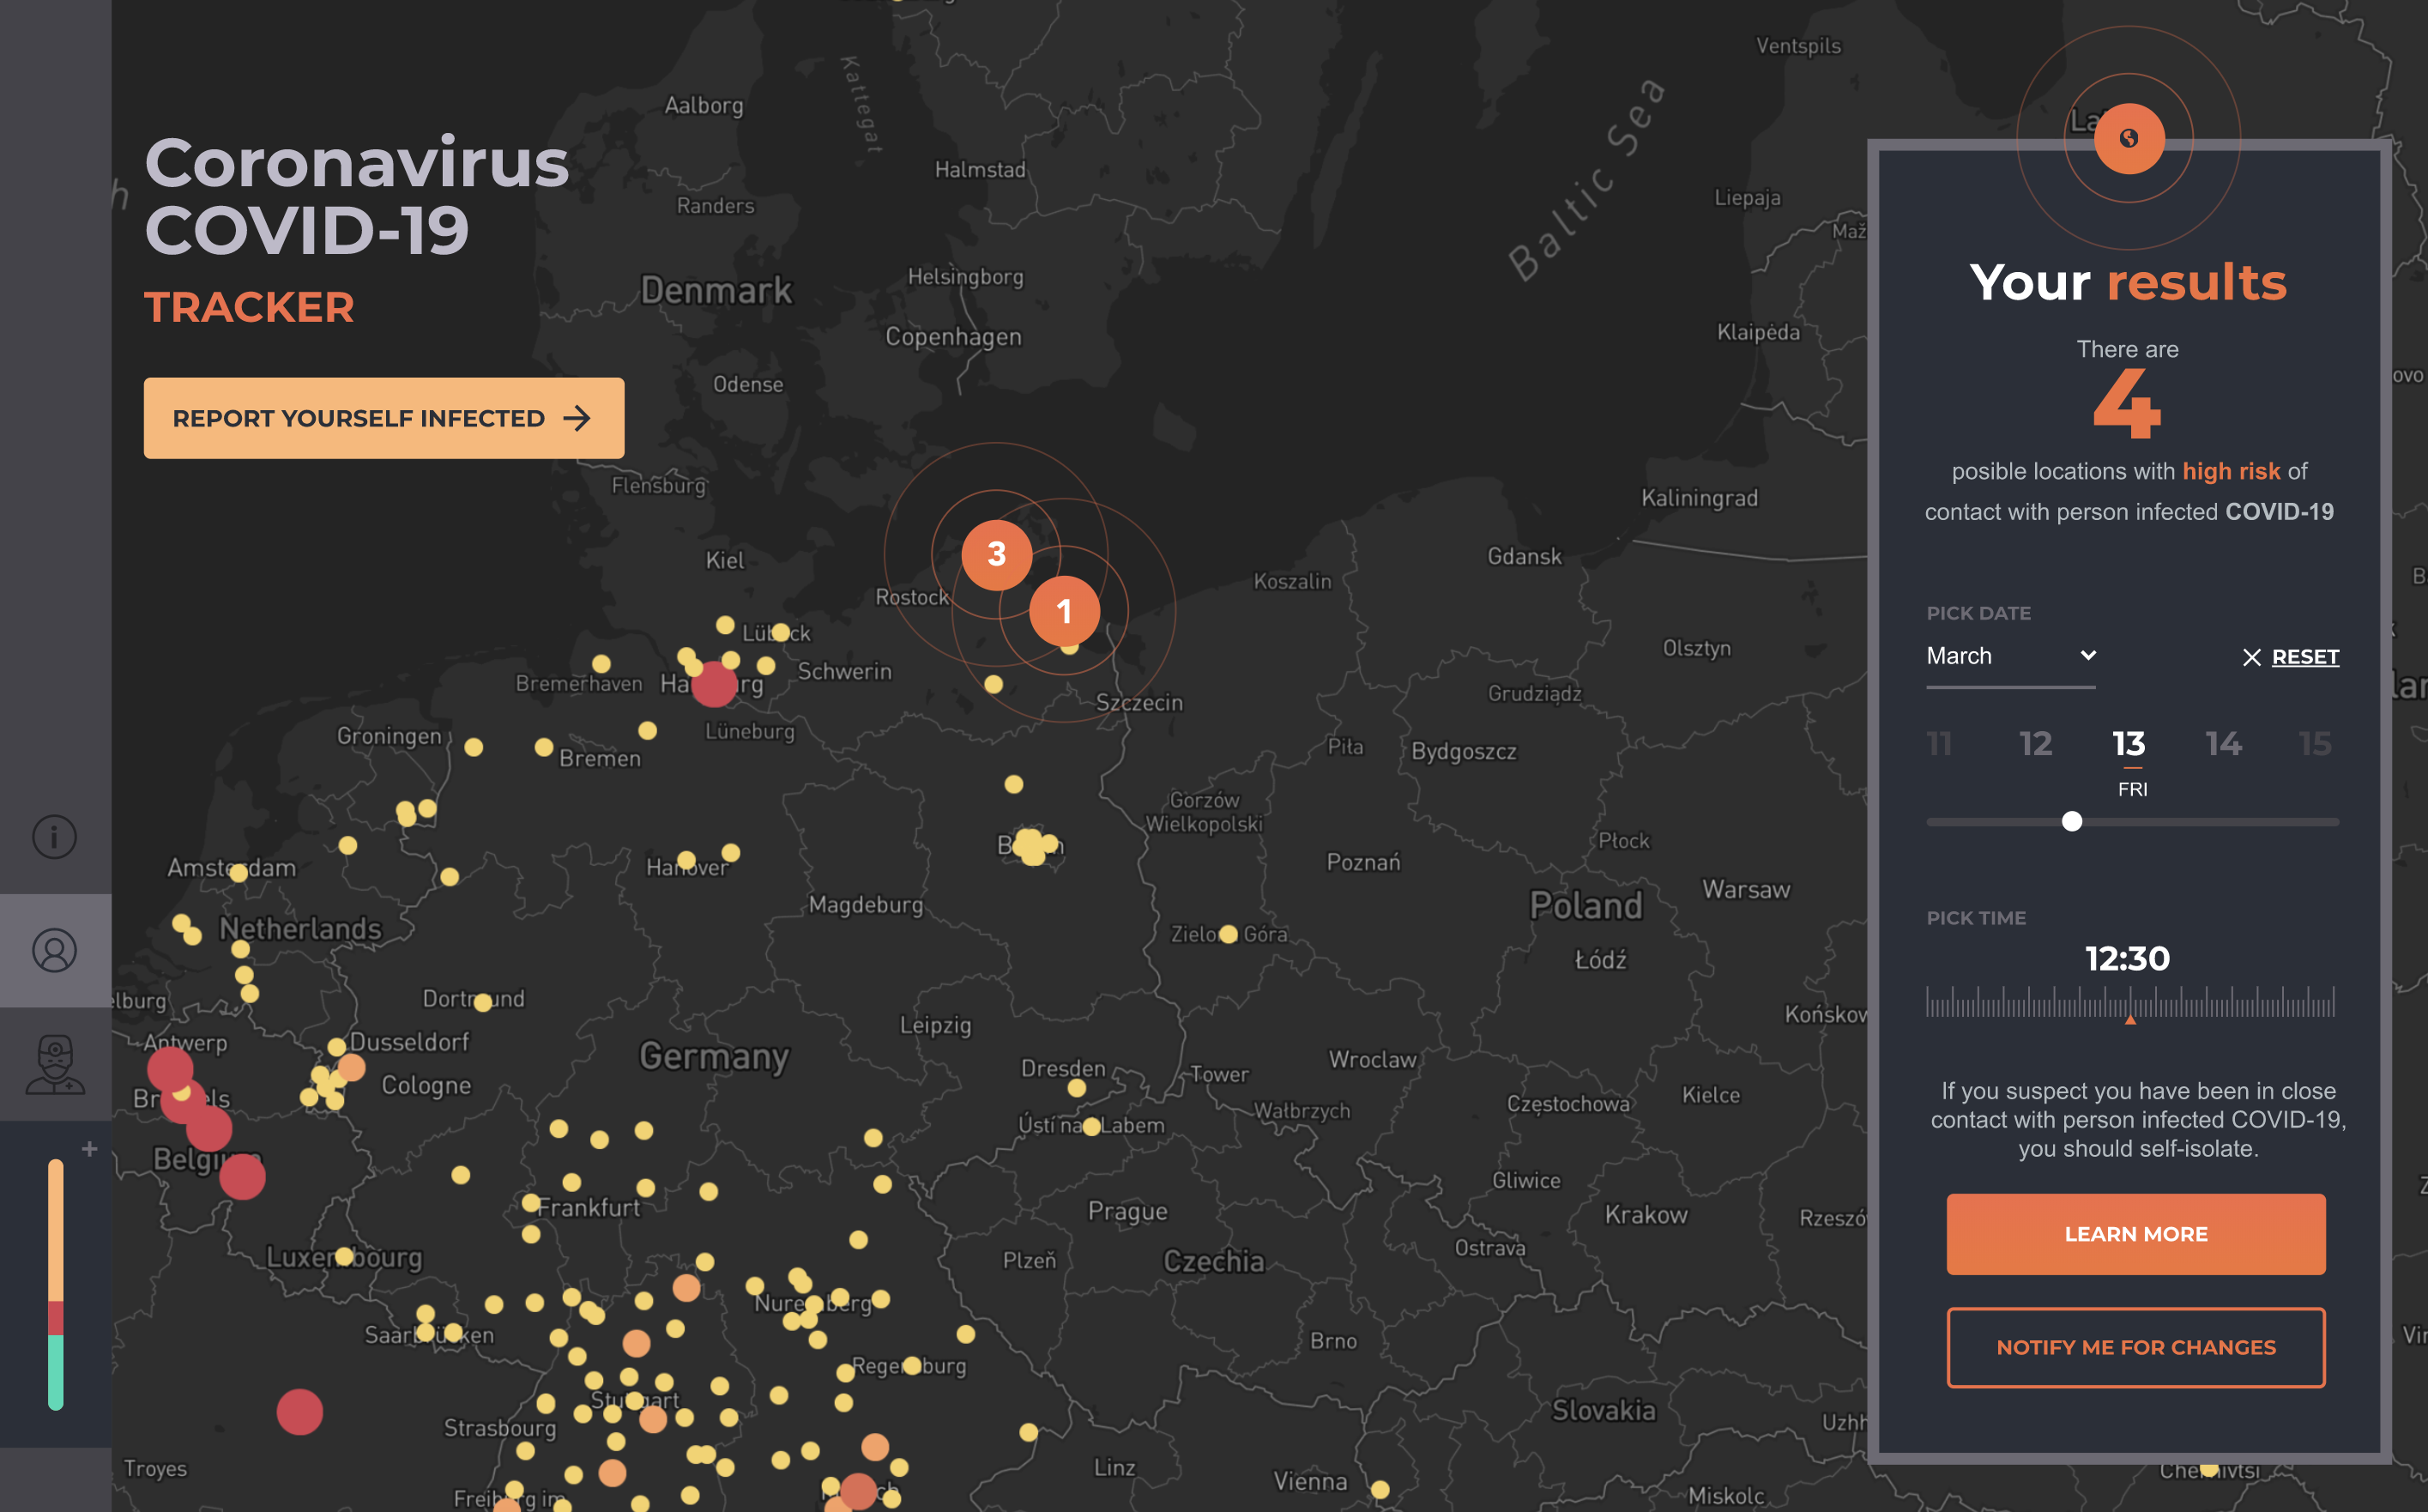Click the X icon beside RESET
2428x1512 pixels.
2251,657
